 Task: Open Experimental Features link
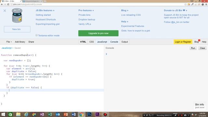[133, 26]
